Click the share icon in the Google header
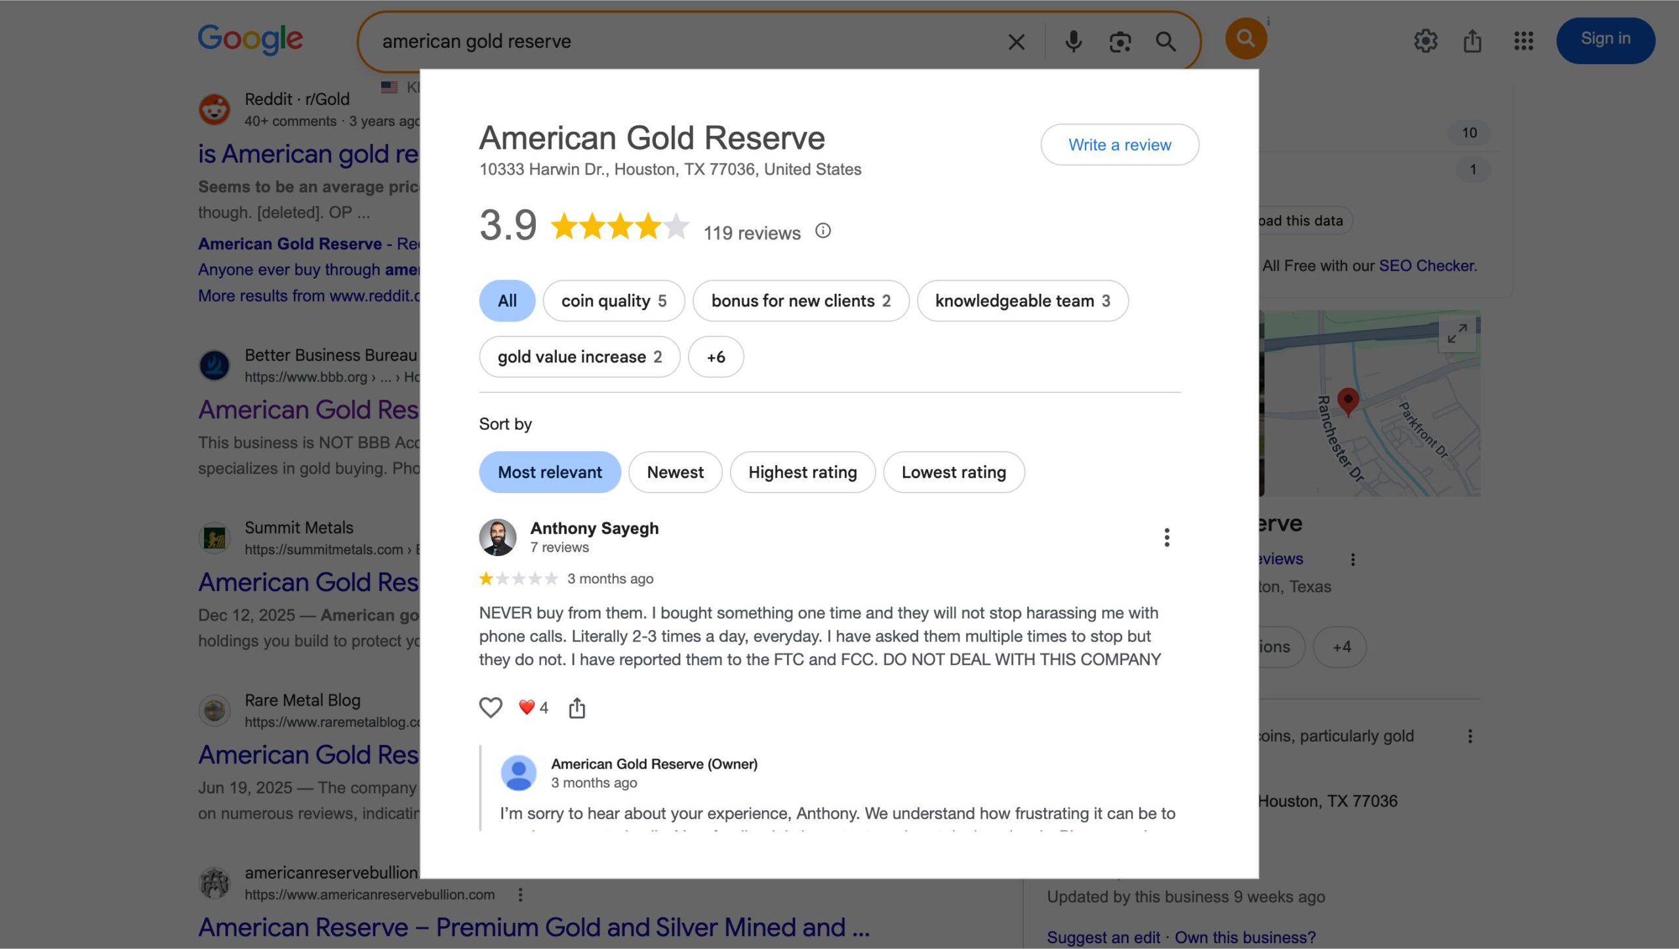The width and height of the screenshot is (1679, 949). (x=1472, y=41)
